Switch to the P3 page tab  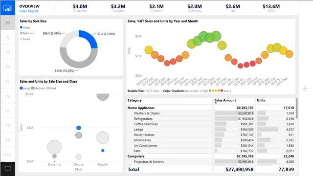click(x=8, y=52)
